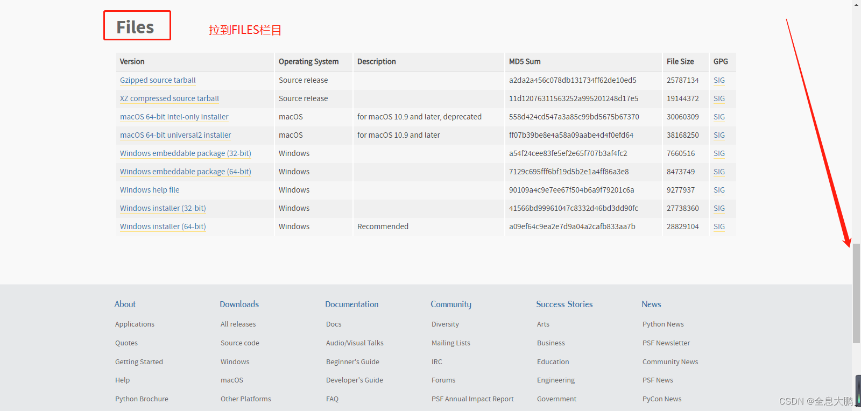Open the Documentation footer heading

click(x=352, y=304)
